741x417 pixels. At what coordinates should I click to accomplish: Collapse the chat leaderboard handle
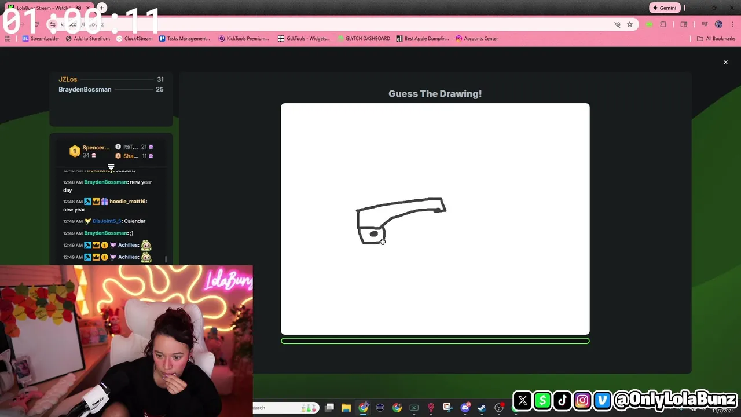click(111, 167)
